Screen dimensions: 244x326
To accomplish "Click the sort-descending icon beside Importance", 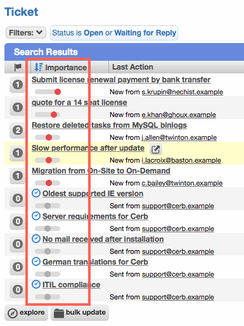I will (39, 67).
